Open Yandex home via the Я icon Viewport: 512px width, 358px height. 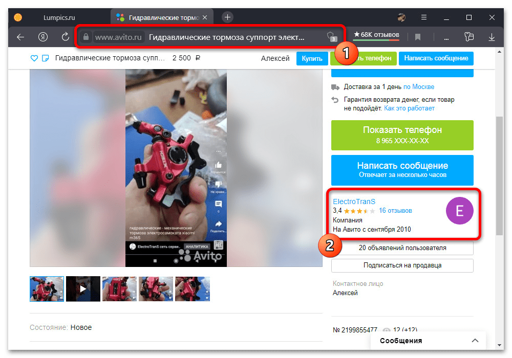(43, 37)
